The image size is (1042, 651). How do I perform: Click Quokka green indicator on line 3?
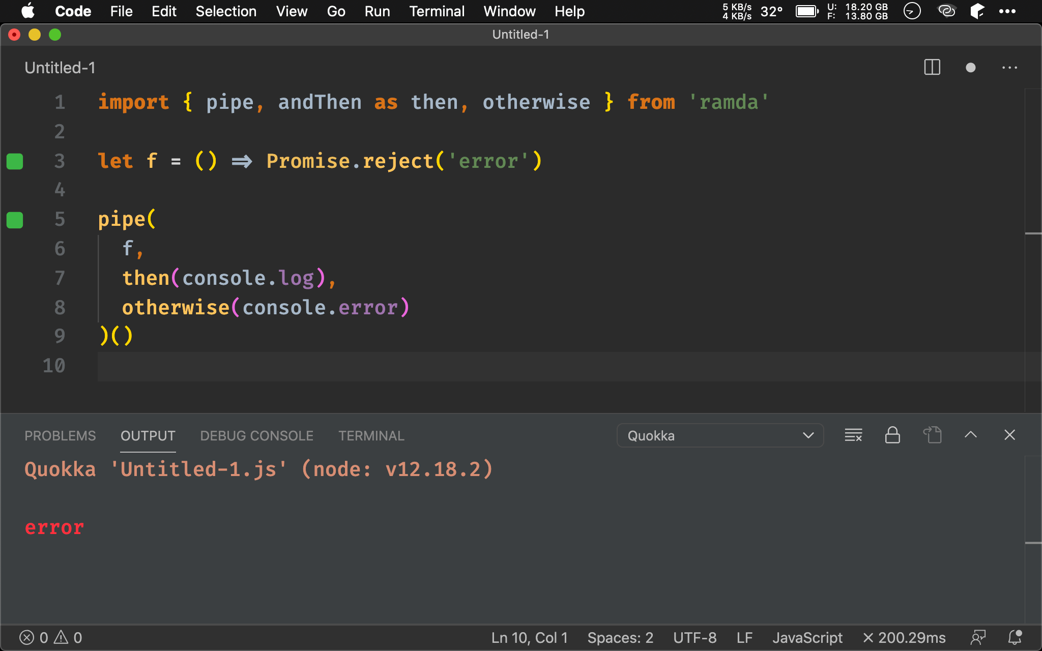(15, 161)
